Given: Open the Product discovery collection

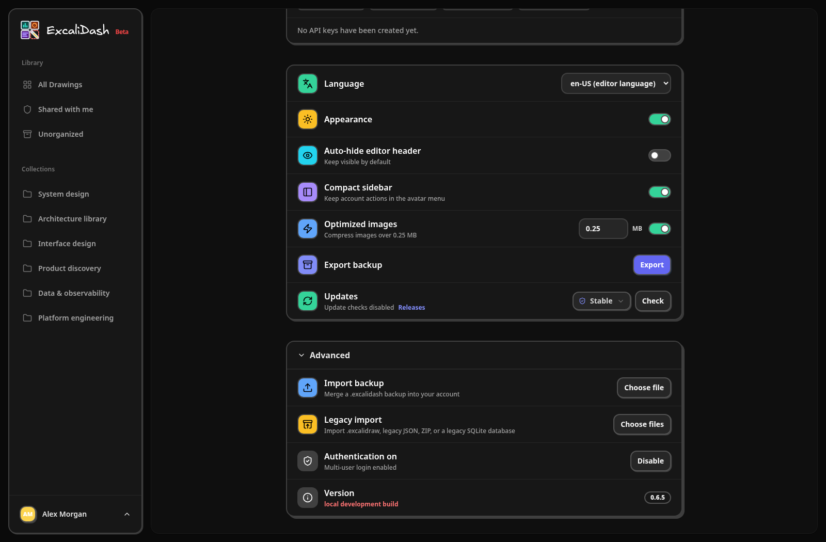Looking at the screenshot, I should [75, 268].
